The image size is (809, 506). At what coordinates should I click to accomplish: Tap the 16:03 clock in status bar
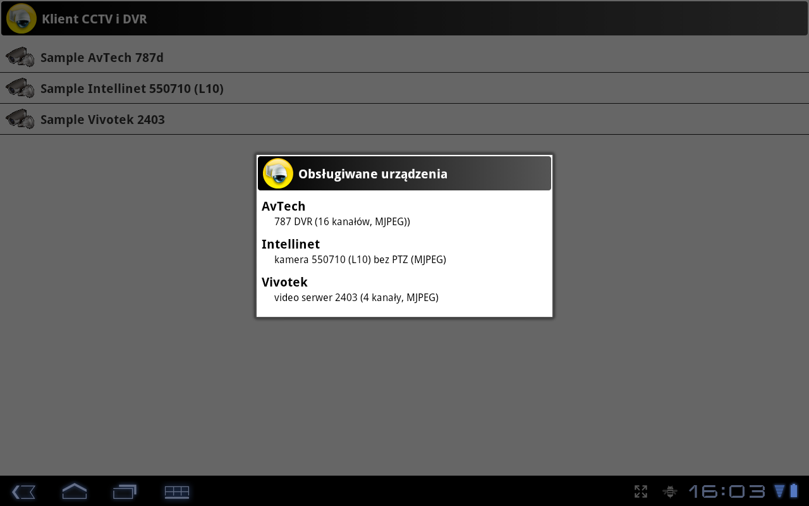pyautogui.click(x=727, y=491)
